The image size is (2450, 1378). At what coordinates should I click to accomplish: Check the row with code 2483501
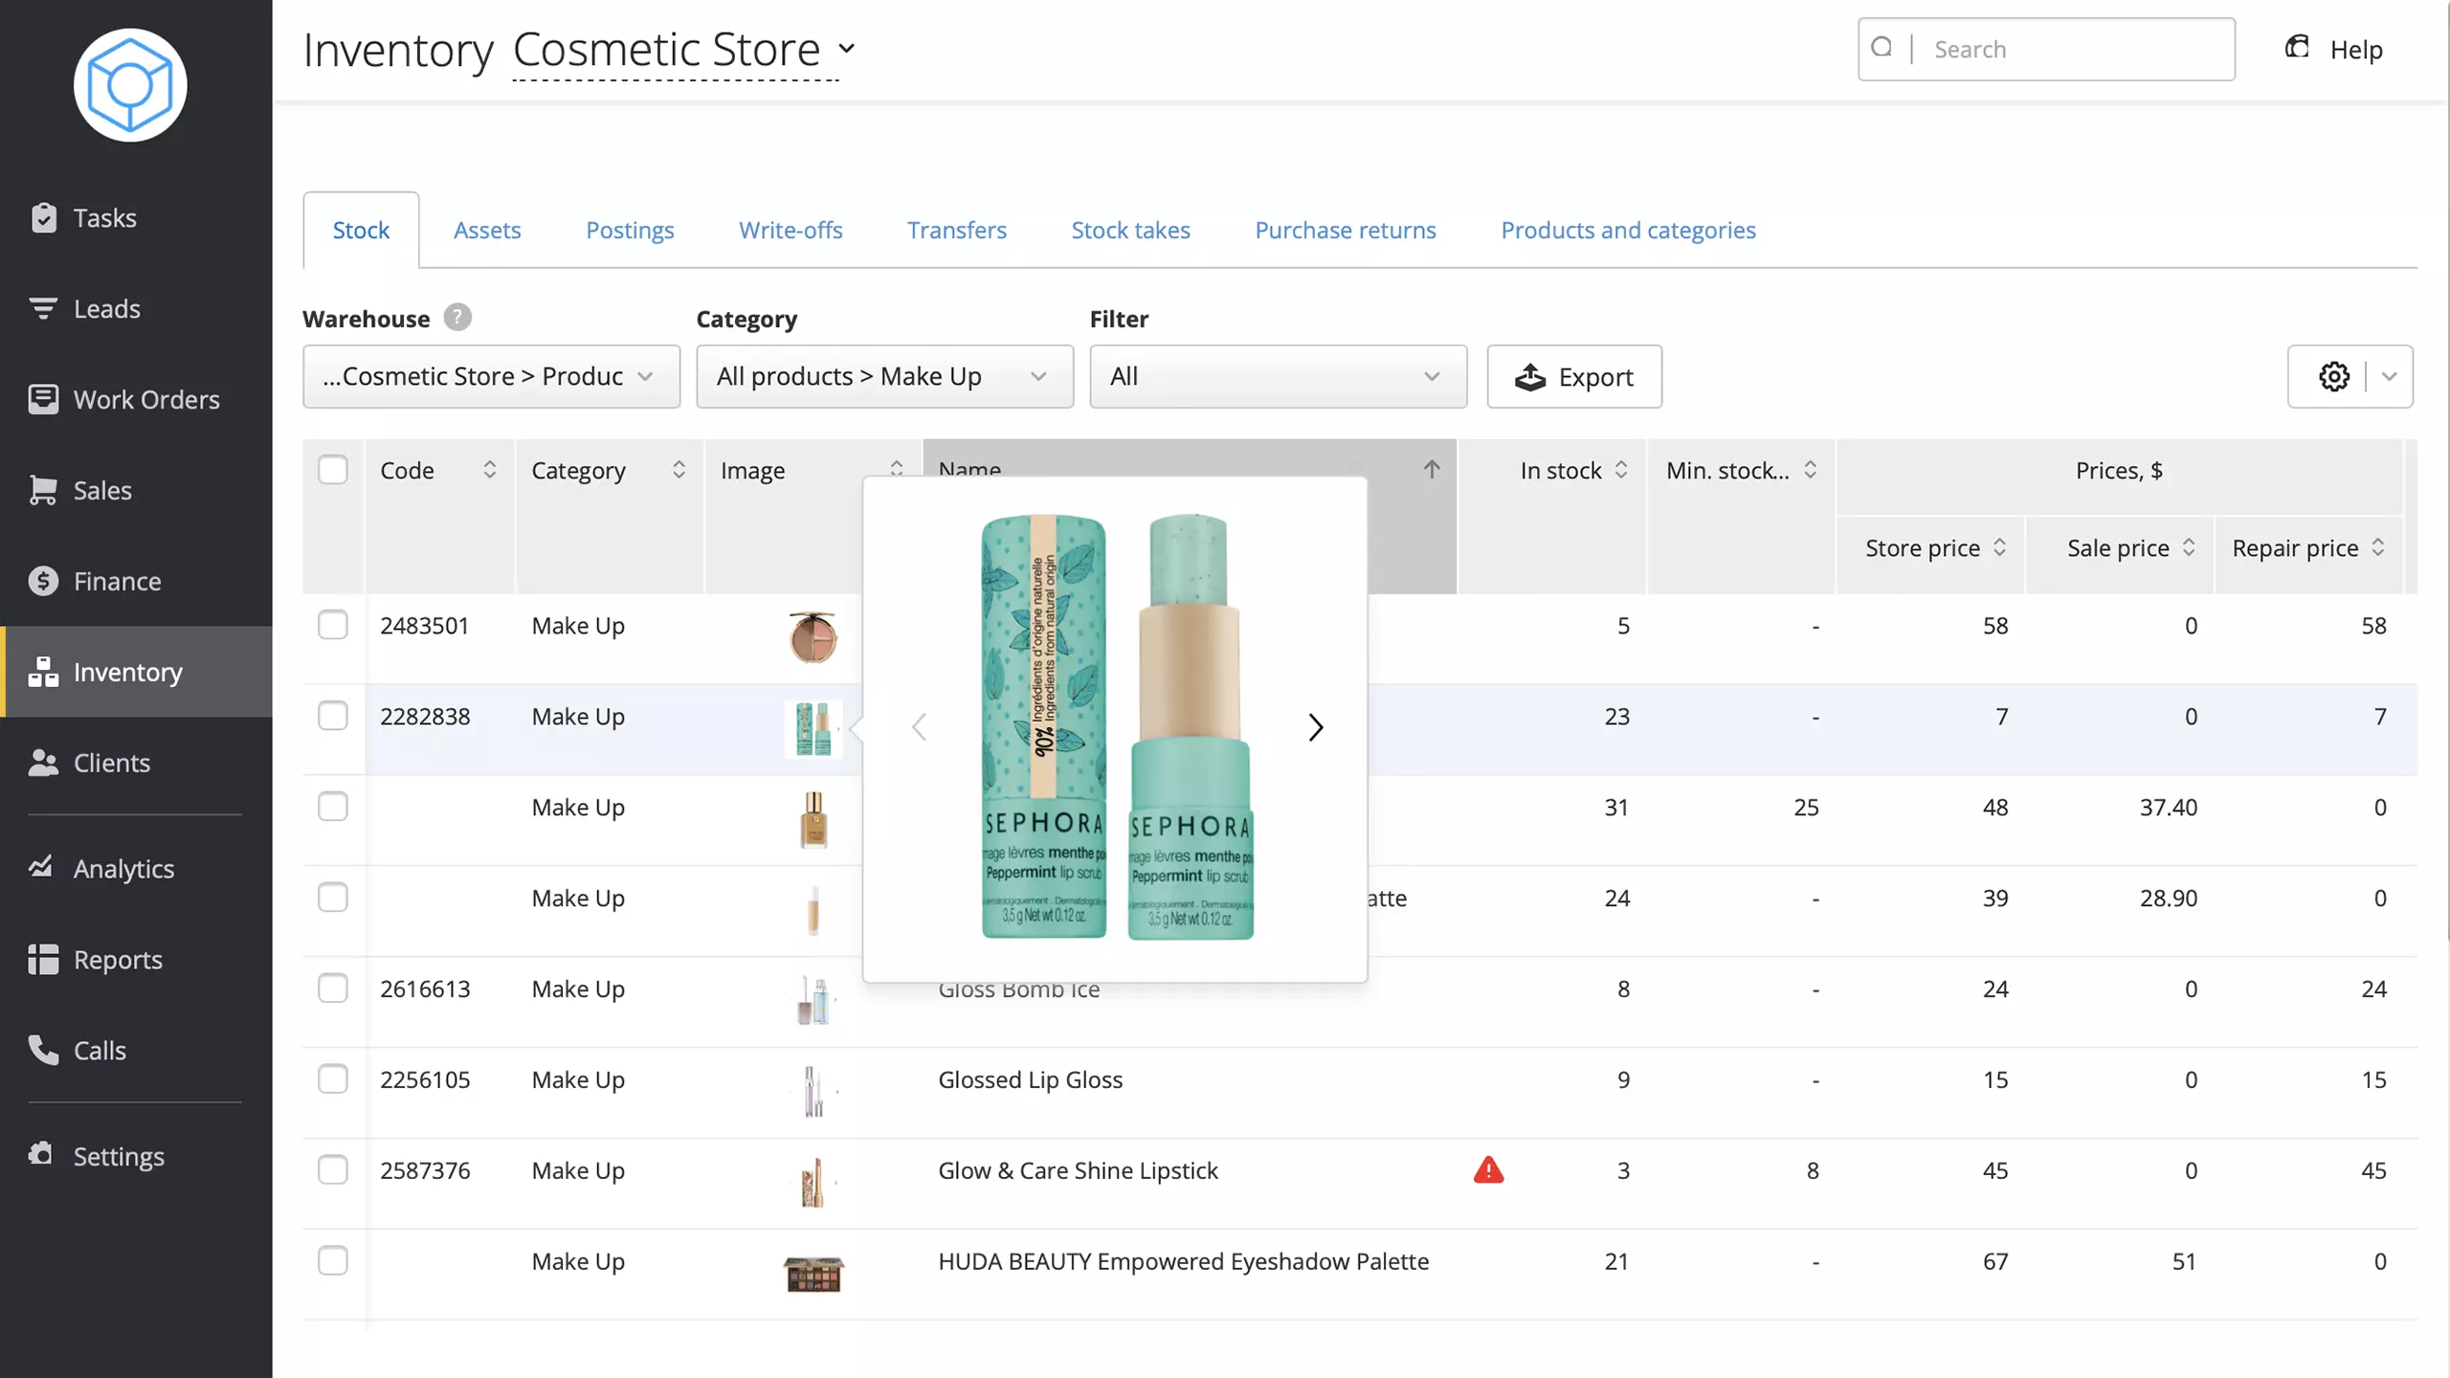point(333,625)
